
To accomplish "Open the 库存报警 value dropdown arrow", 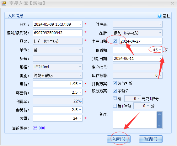I will [x=160, y=76].
